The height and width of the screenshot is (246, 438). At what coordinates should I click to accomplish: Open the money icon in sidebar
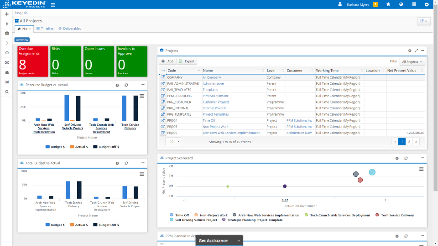coord(7,62)
